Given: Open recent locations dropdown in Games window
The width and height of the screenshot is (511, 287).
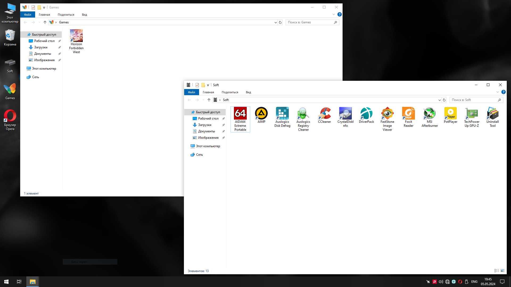Looking at the screenshot, I should pyautogui.click(x=39, y=22).
